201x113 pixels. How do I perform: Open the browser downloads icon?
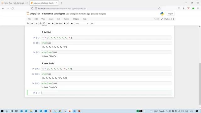183,8
